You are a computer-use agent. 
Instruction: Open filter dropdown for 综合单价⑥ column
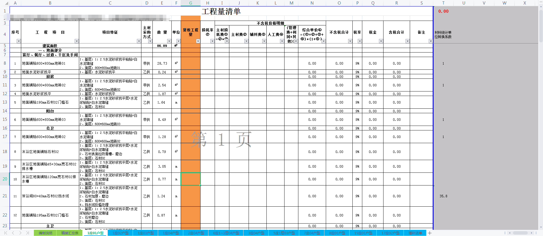[x=324, y=41]
